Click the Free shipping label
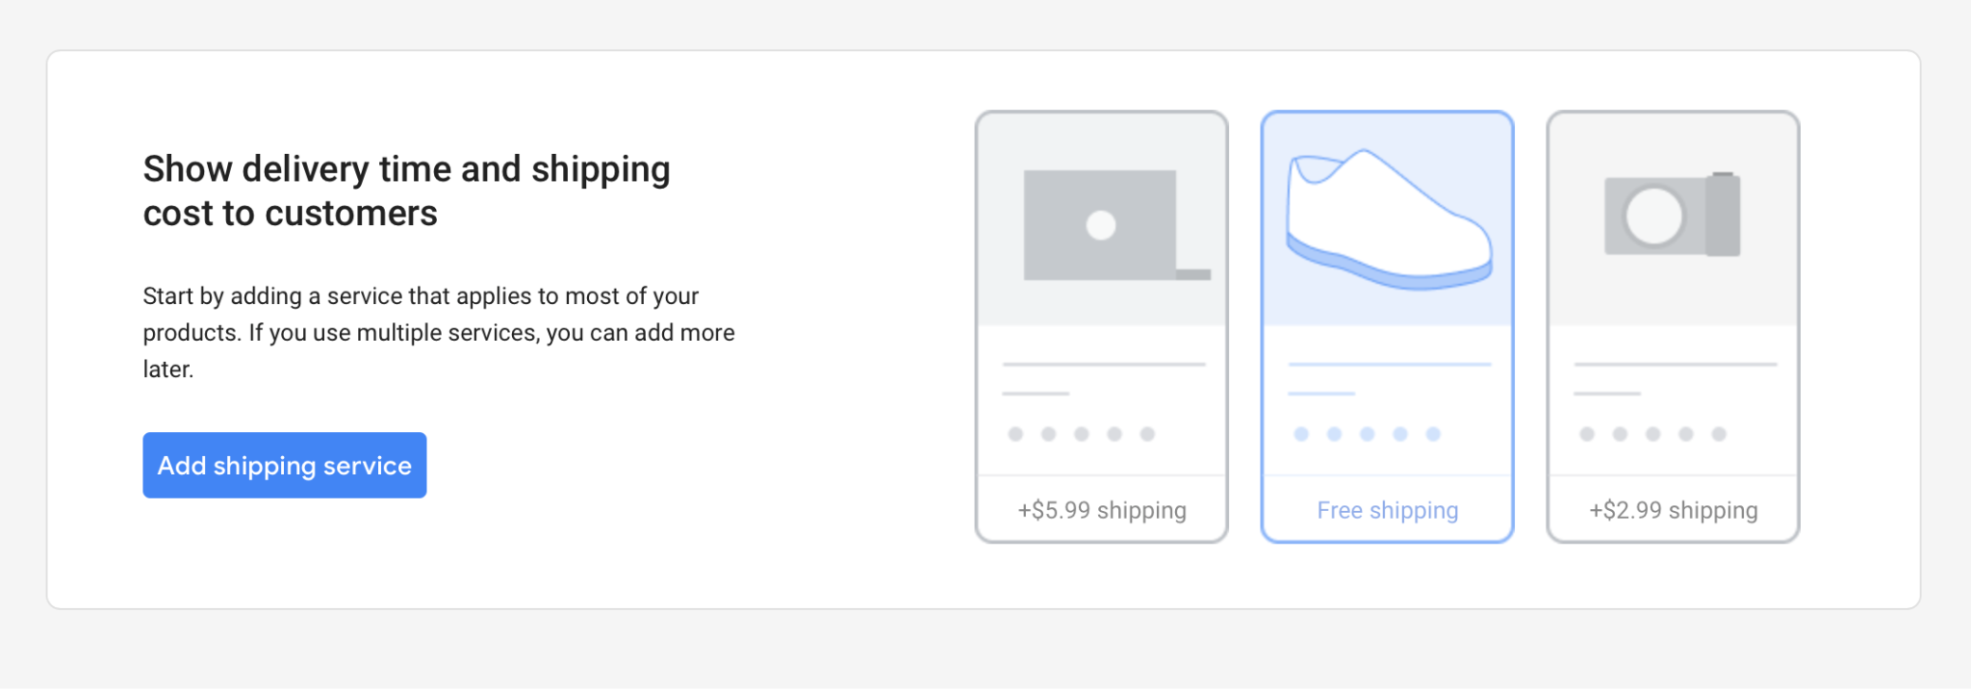 (1388, 510)
